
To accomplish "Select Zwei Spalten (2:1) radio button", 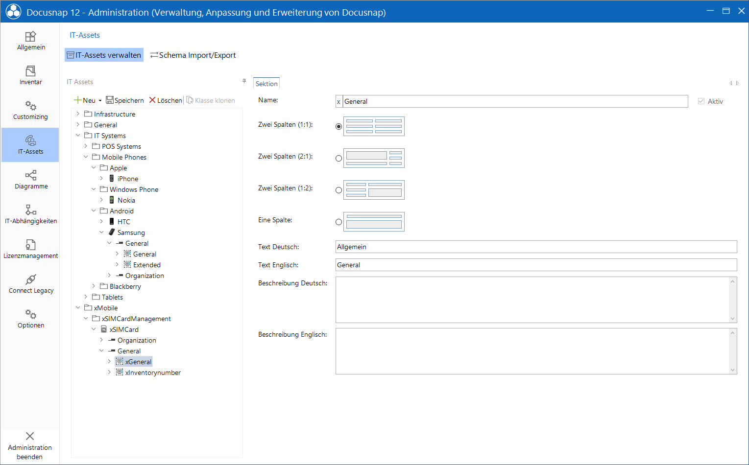I will coord(338,158).
